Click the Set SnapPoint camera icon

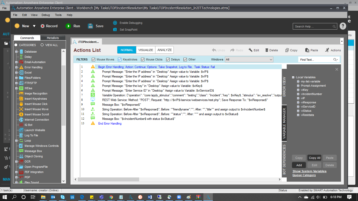[115, 30]
